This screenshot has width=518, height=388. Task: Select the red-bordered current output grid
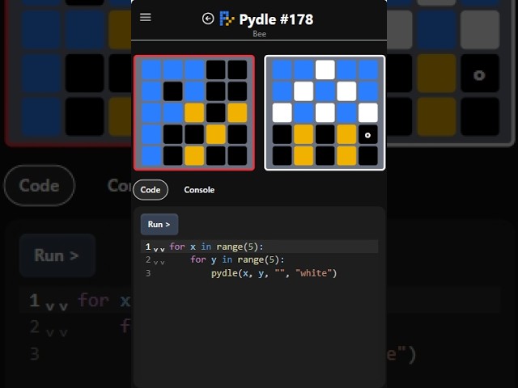(x=194, y=113)
